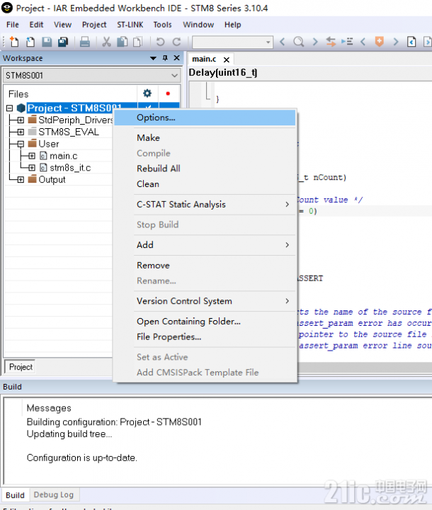Click the red dot status column header
Screen dimensions: 432x510
click(168, 93)
